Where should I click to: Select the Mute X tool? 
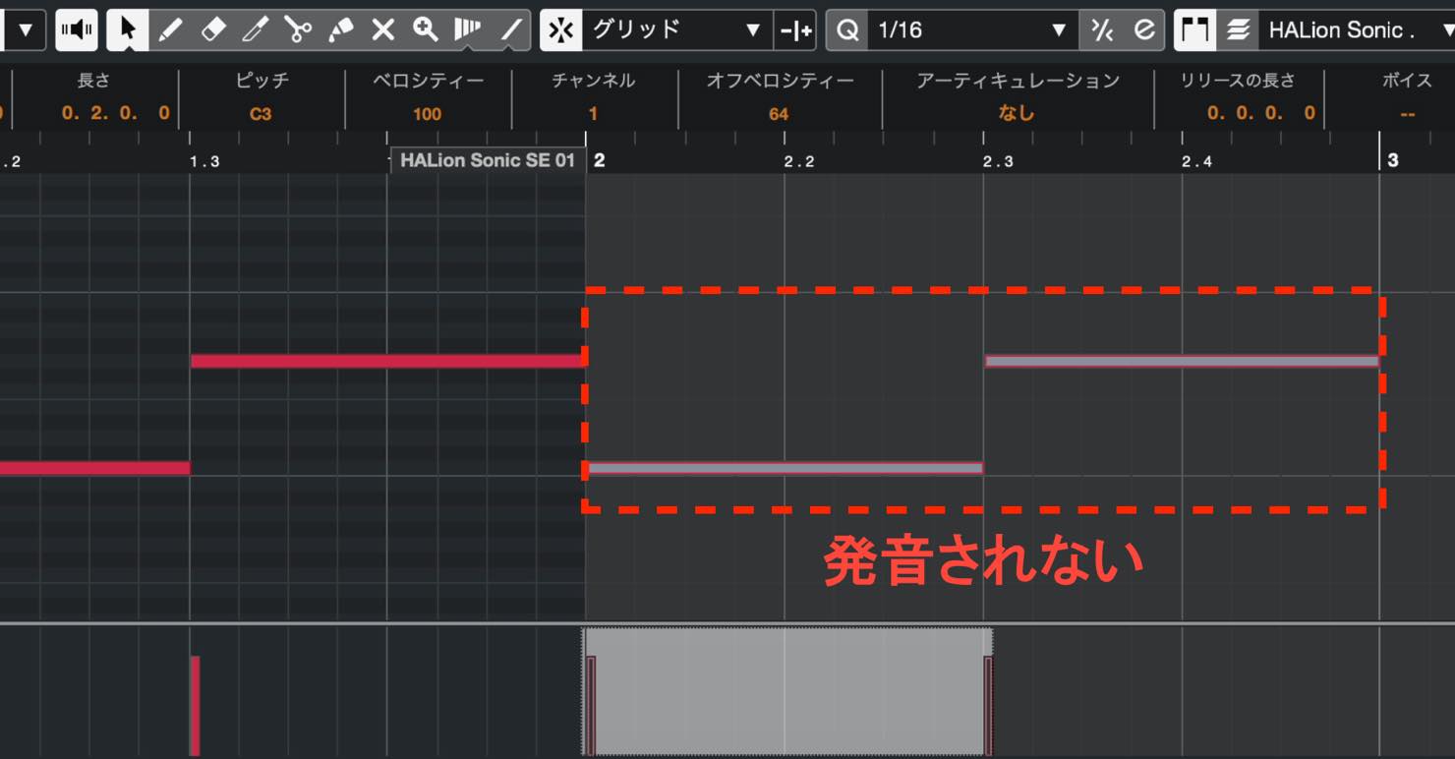coord(382,30)
